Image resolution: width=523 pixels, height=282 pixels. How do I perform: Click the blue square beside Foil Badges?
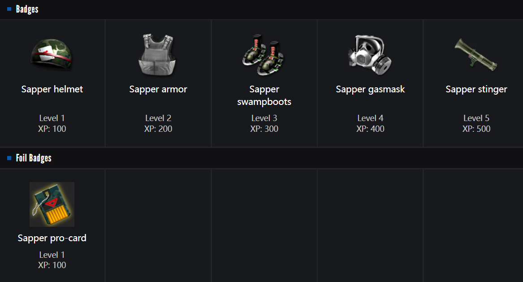pos(9,158)
